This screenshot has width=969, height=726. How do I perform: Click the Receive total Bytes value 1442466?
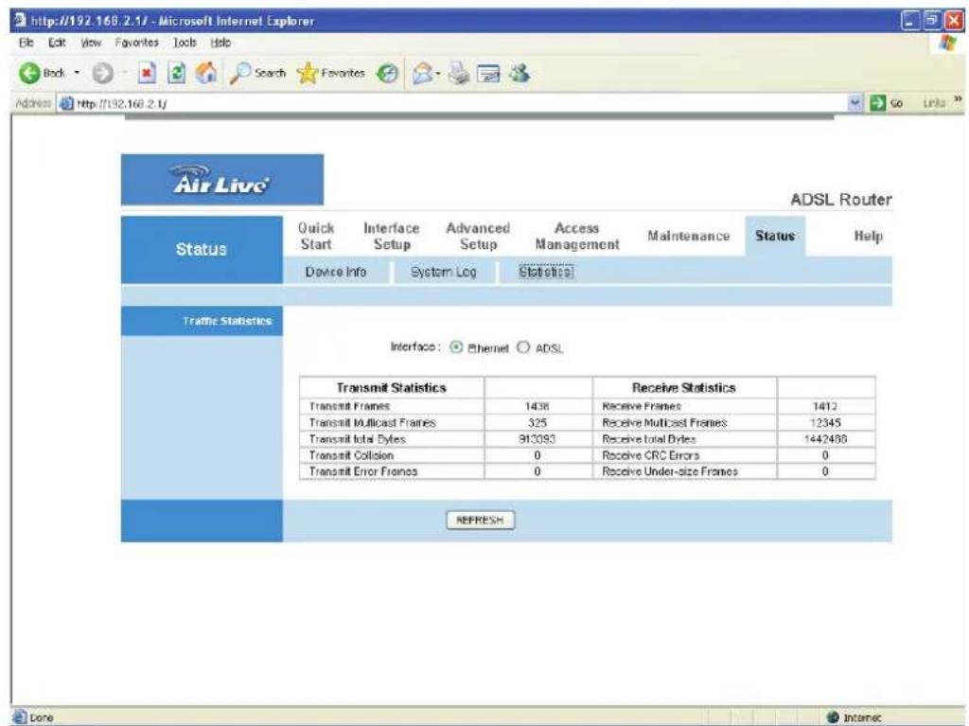click(x=825, y=438)
